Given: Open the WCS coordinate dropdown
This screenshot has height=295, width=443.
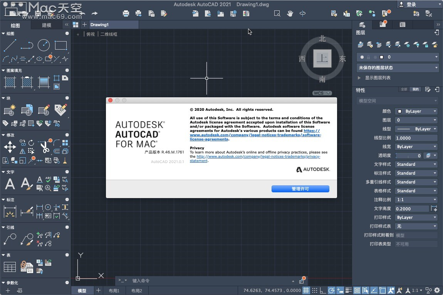Looking at the screenshot, I should 322,93.
